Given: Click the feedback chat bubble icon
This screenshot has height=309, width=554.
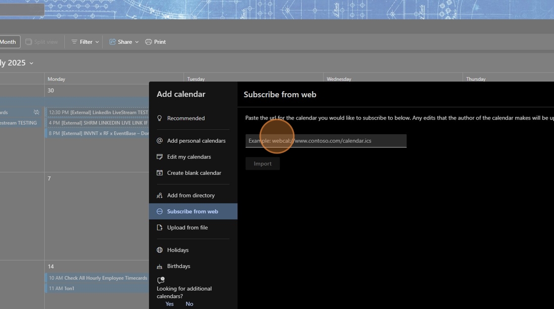Looking at the screenshot, I should tap(160, 280).
